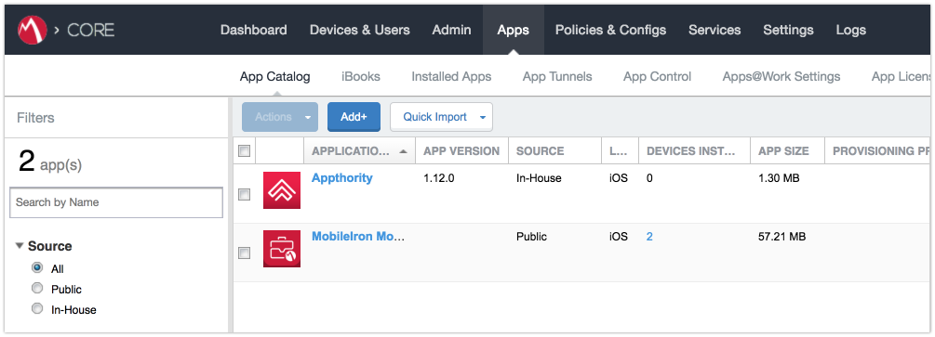Tick the select-all header checkbox
935x337 pixels.
coord(244,151)
